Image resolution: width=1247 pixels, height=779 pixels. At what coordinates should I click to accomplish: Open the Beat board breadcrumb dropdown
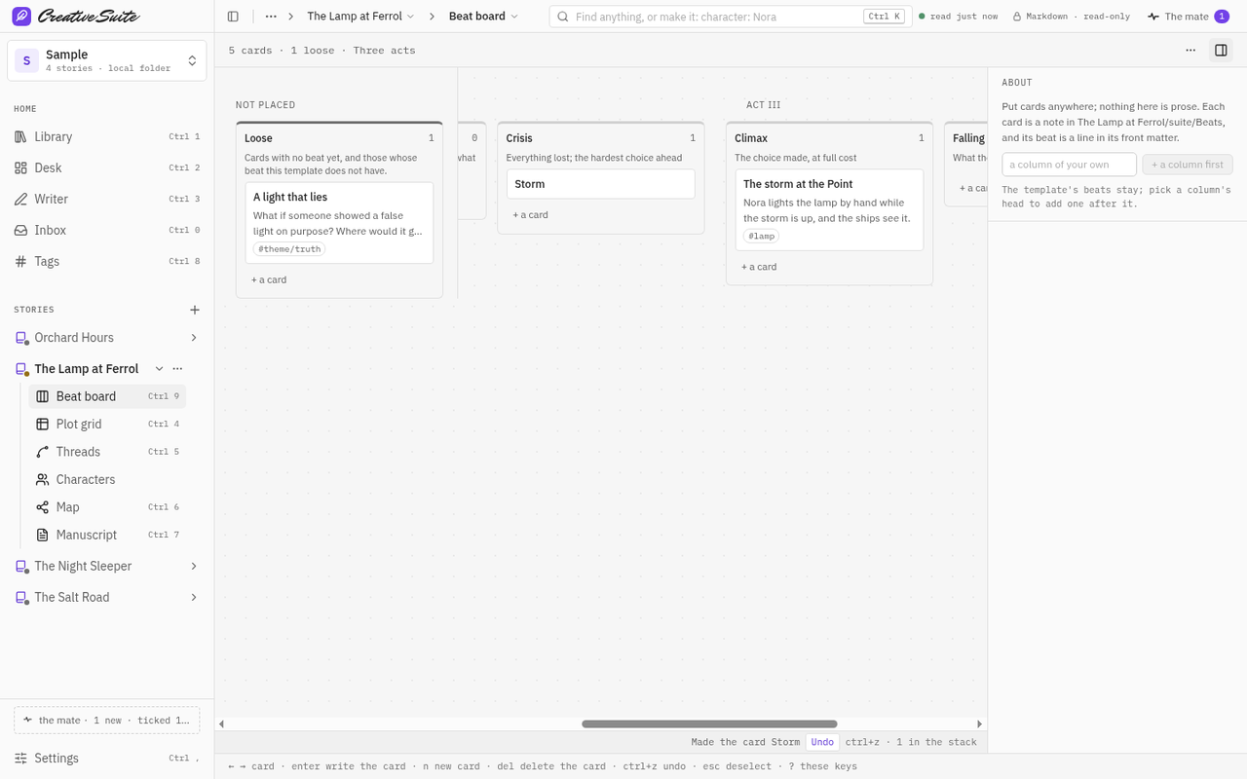pos(483,17)
